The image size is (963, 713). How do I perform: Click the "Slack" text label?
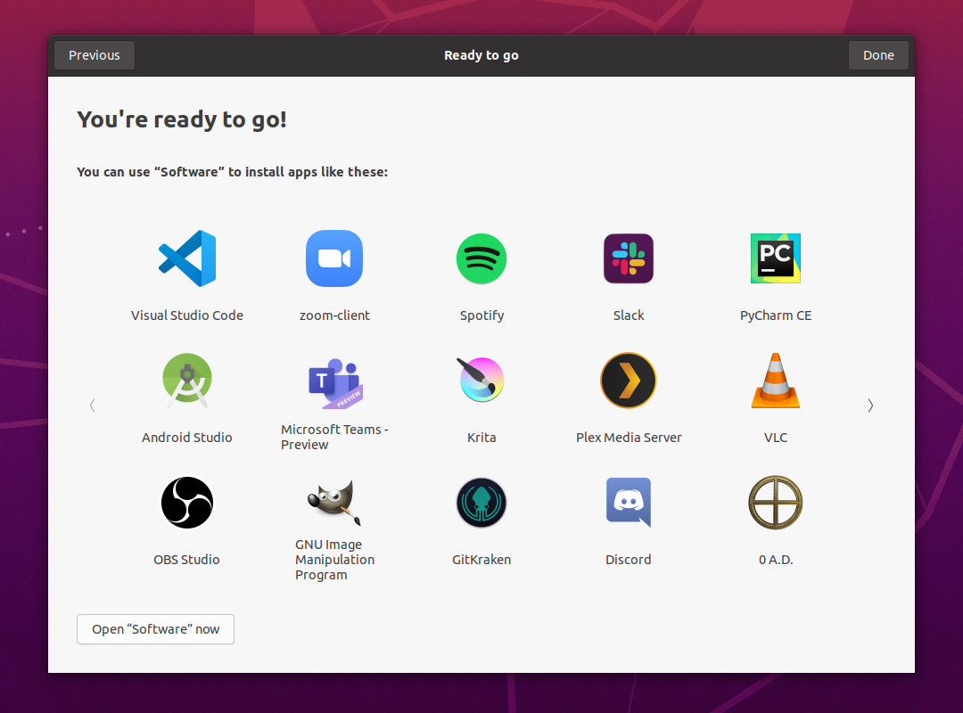629,315
